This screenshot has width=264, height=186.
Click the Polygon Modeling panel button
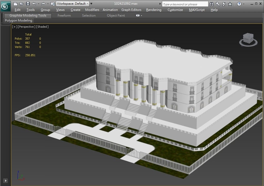[x=19, y=20]
